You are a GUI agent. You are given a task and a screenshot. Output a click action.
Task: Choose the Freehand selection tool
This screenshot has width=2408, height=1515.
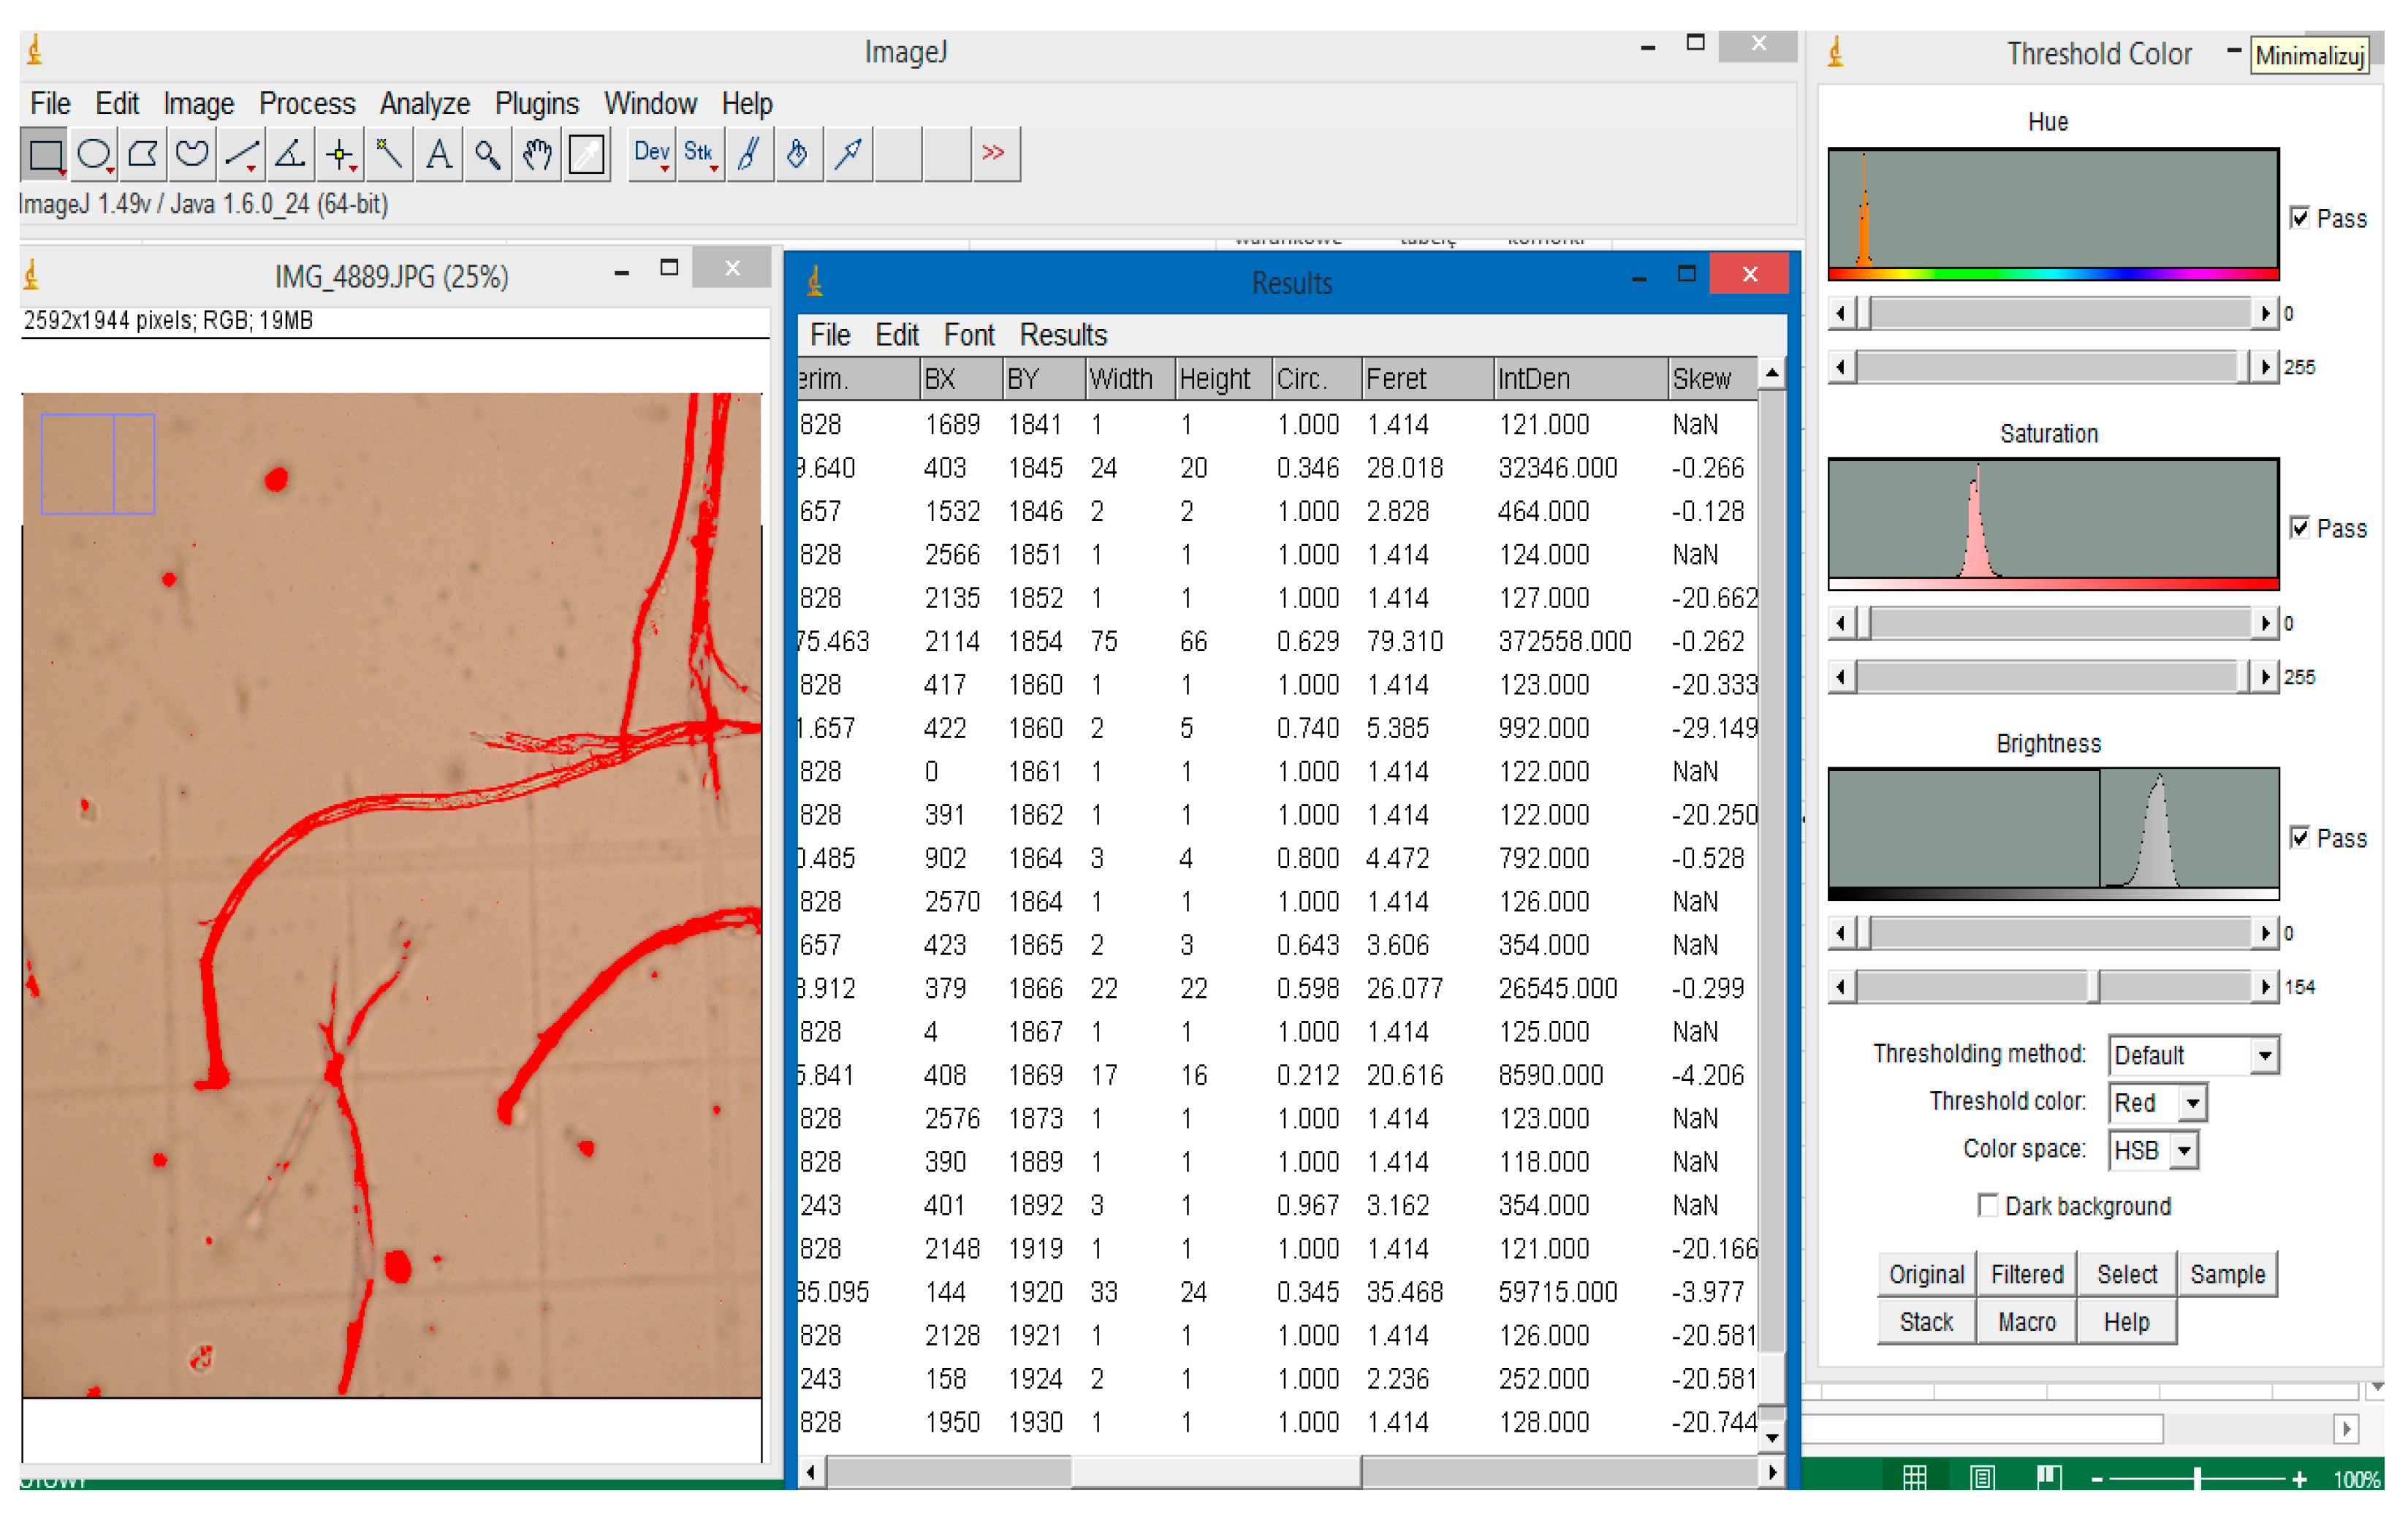click(x=192, y=155)
